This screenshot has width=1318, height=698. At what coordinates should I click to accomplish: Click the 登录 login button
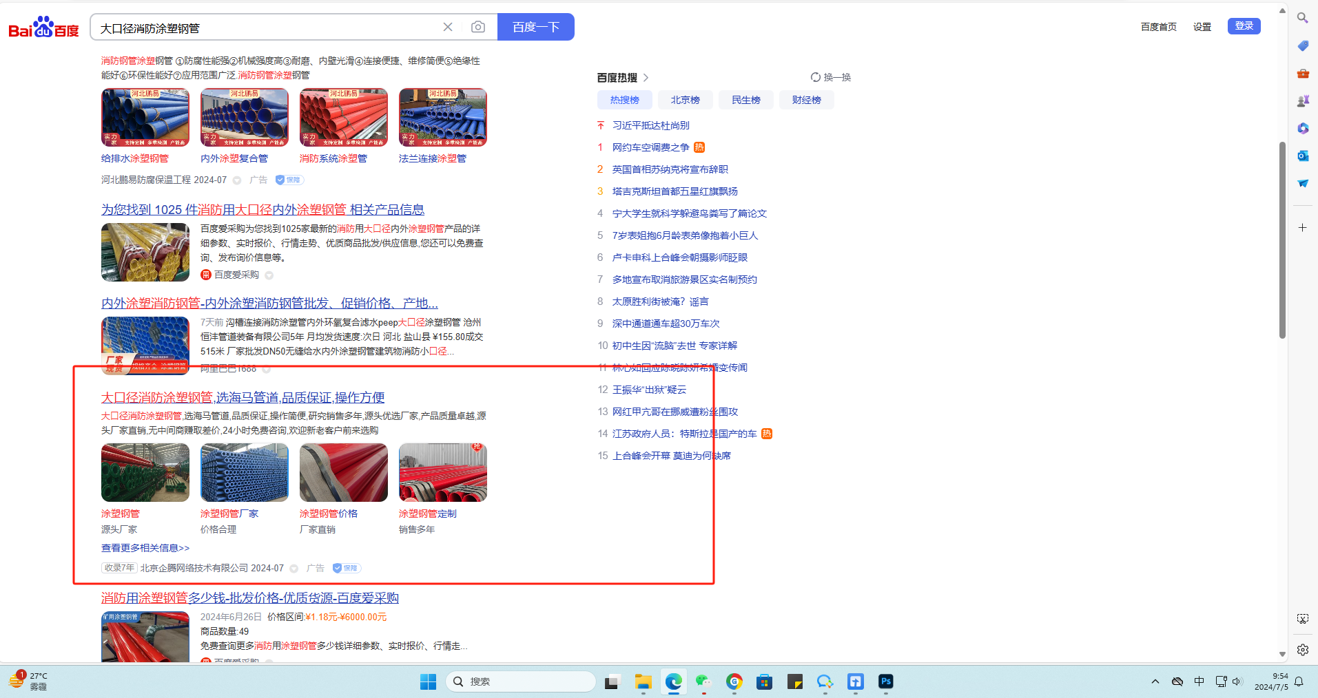1244,26
